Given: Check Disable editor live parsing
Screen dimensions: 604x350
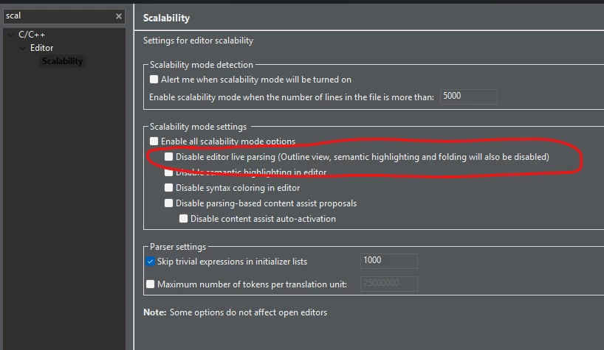Looking at the screenshot, I should 168,157.
